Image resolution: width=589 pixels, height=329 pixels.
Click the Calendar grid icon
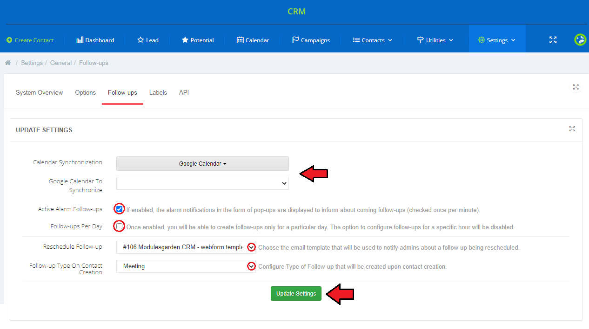click(240, 40)
